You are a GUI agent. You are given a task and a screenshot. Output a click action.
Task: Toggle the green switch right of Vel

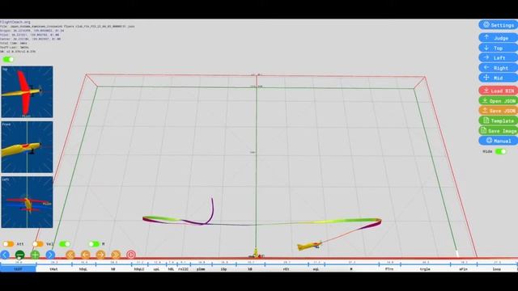[x=65, y=244]
